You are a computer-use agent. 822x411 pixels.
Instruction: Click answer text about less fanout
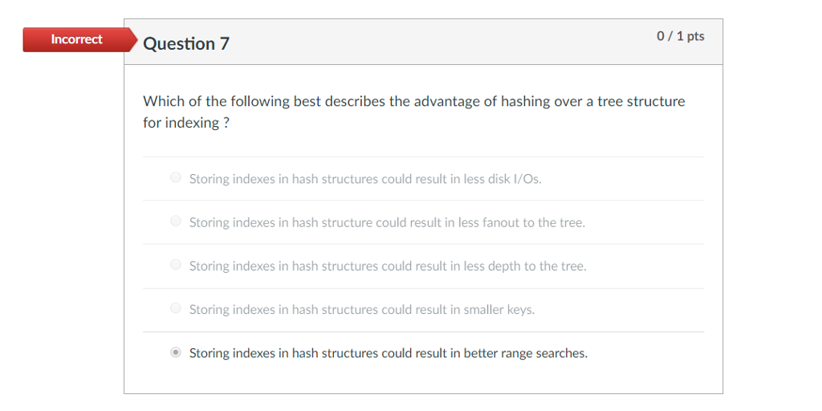tap(387, 222)
